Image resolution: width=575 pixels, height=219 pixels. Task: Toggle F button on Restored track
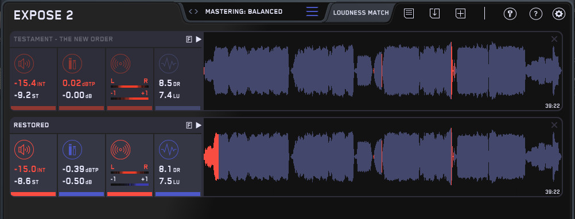[189, 125]
